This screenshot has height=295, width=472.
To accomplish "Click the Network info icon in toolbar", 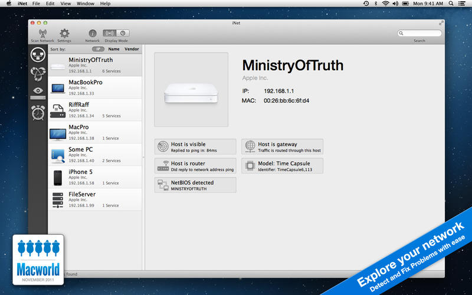I will coord(92,33).
